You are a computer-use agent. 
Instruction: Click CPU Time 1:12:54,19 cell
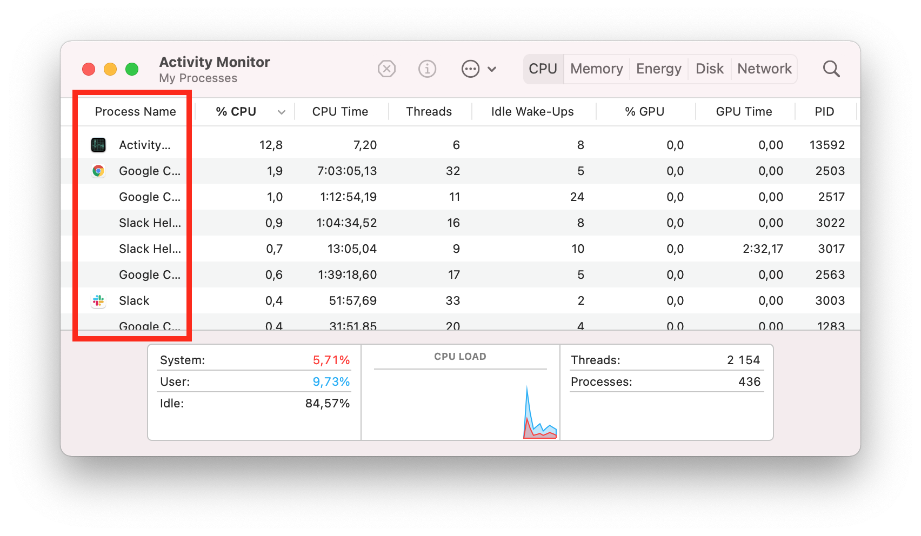tap(348, 197)
